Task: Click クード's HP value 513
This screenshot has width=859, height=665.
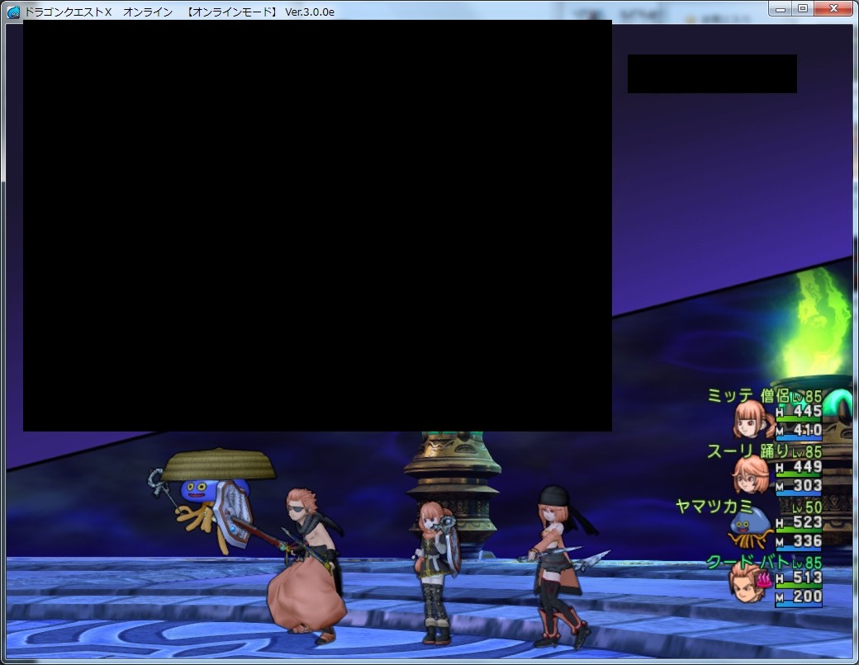Action: tap(808, 578)
